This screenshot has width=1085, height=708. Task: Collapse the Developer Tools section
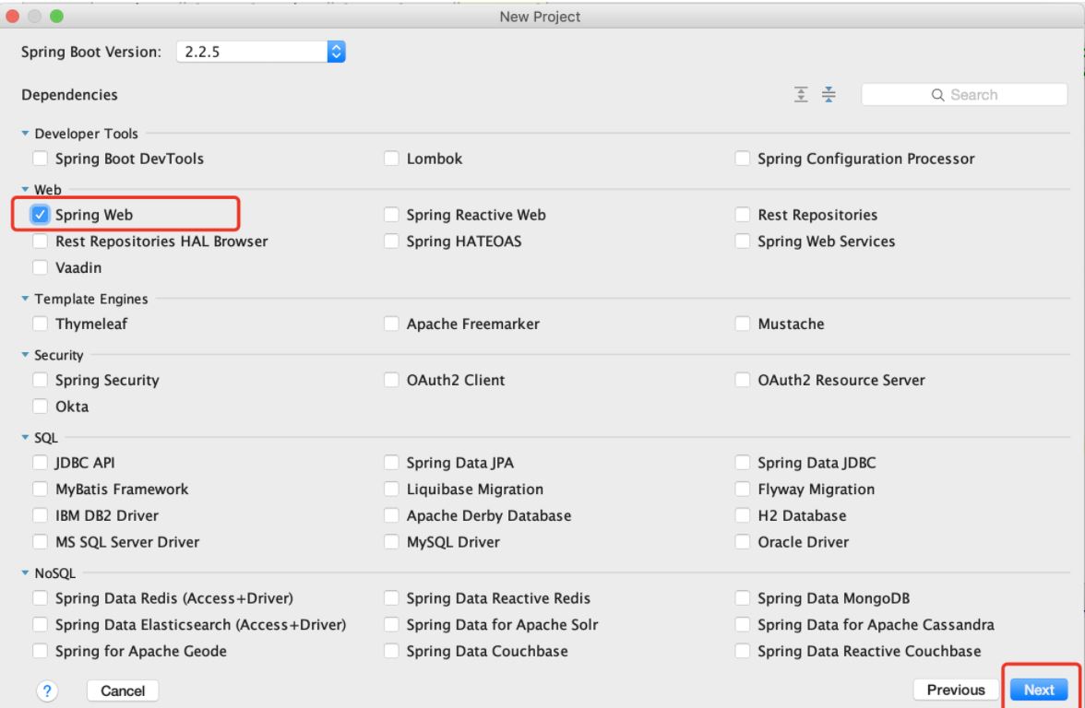pyautogui.click(x=26, y=135)
